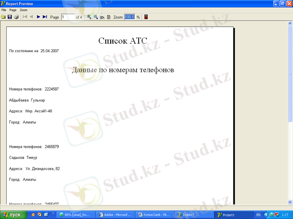
Task: Switch to Project1 taskbar button
Action: pos(233,215)
